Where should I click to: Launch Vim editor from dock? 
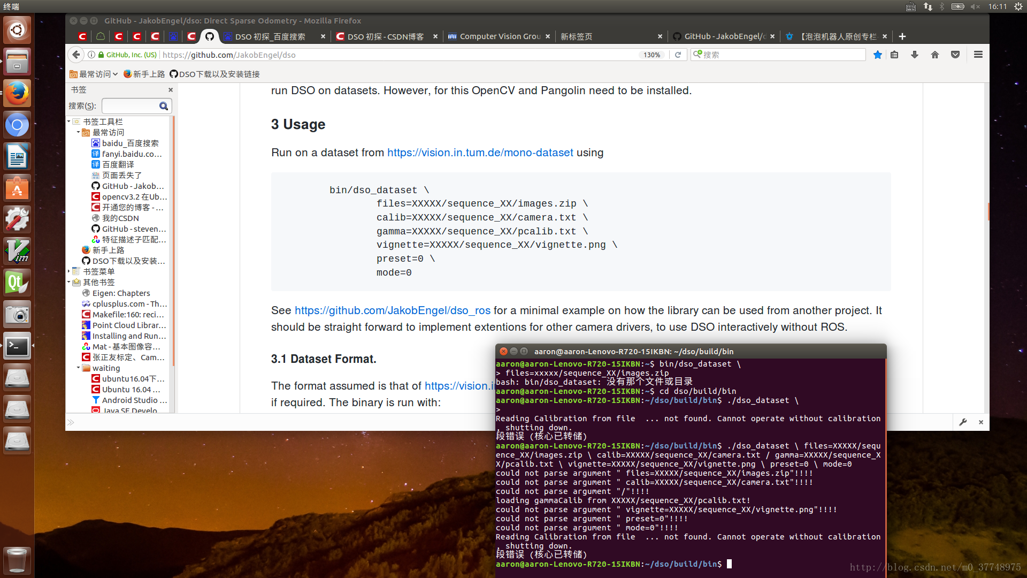[17, 252]
